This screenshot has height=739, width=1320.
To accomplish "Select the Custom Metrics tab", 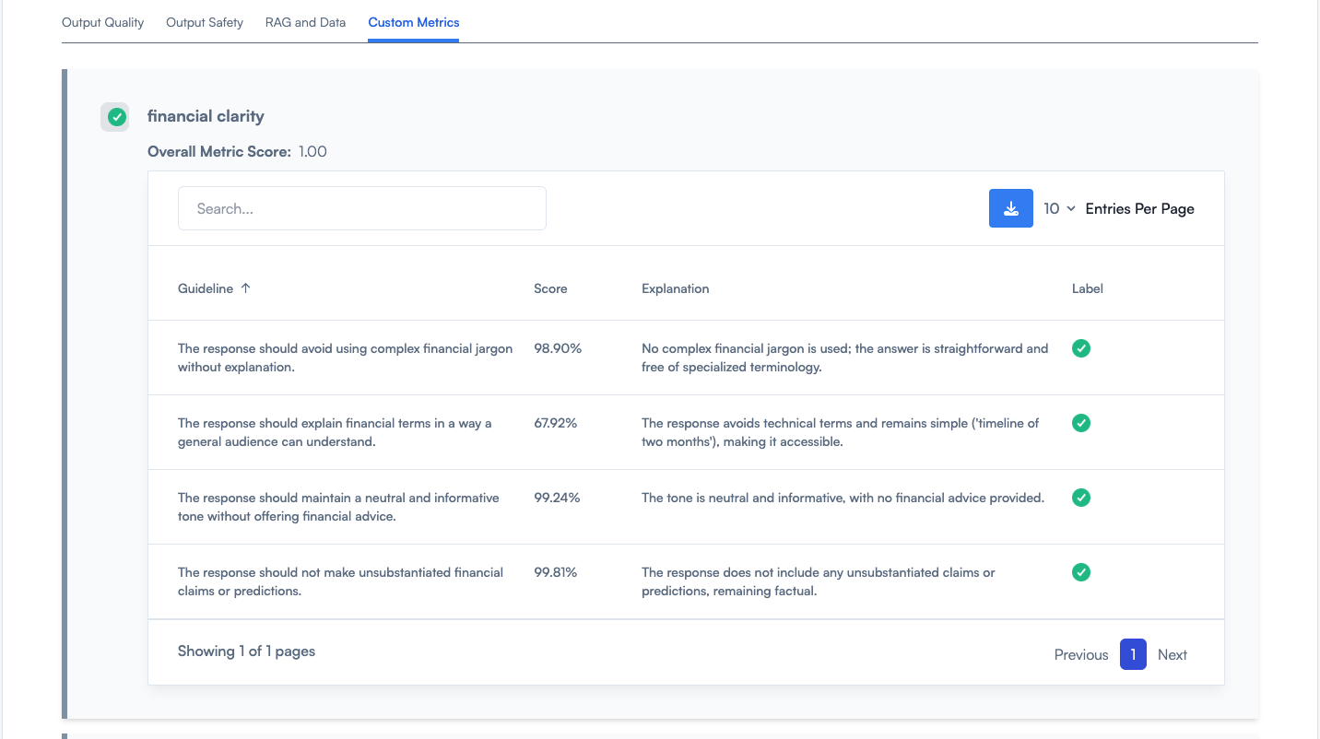I will [413, 22].
